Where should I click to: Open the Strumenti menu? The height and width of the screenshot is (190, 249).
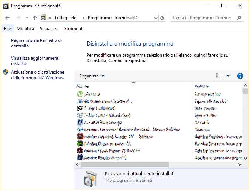(74, 29)
